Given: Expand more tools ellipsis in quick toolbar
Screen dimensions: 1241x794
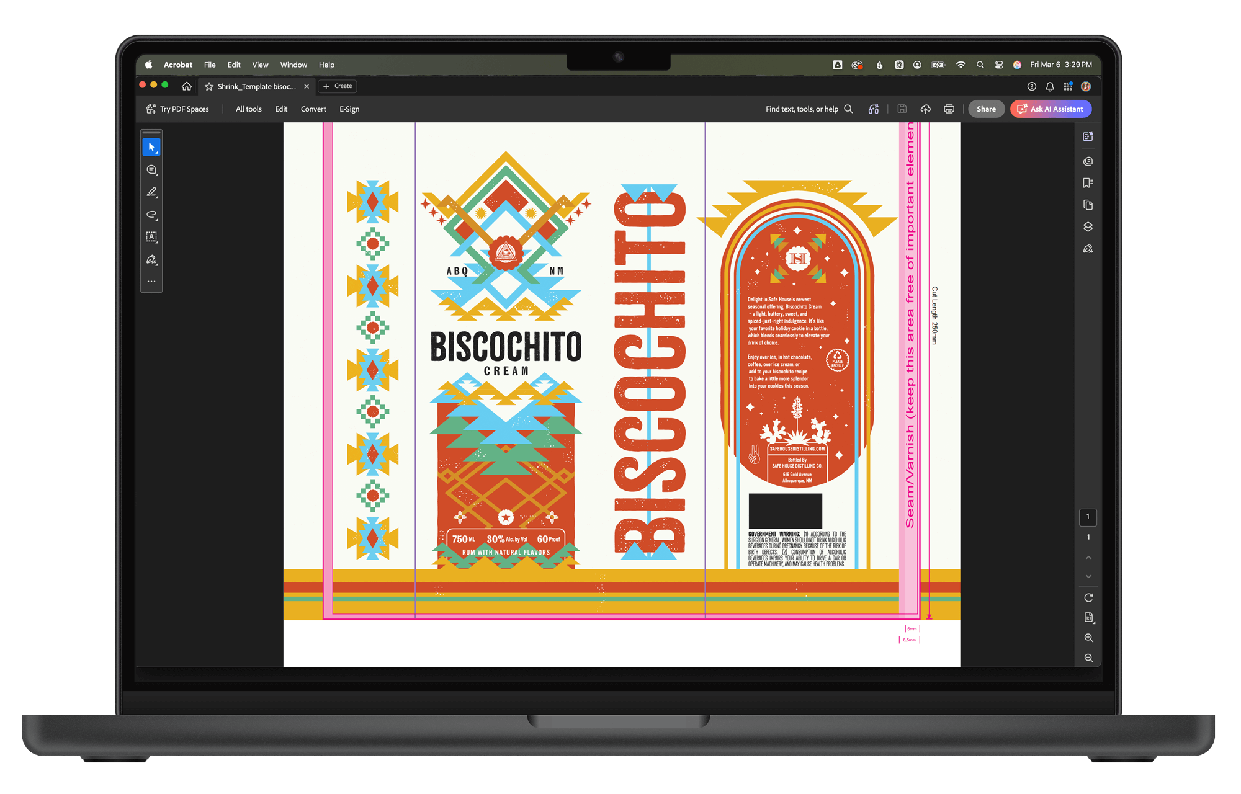Looking at the screenshot, I should [x=151, y=282].
